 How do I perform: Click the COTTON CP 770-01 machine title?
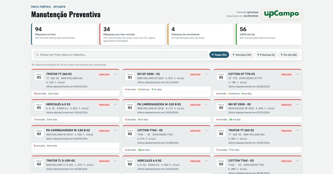tap(242, 74)
